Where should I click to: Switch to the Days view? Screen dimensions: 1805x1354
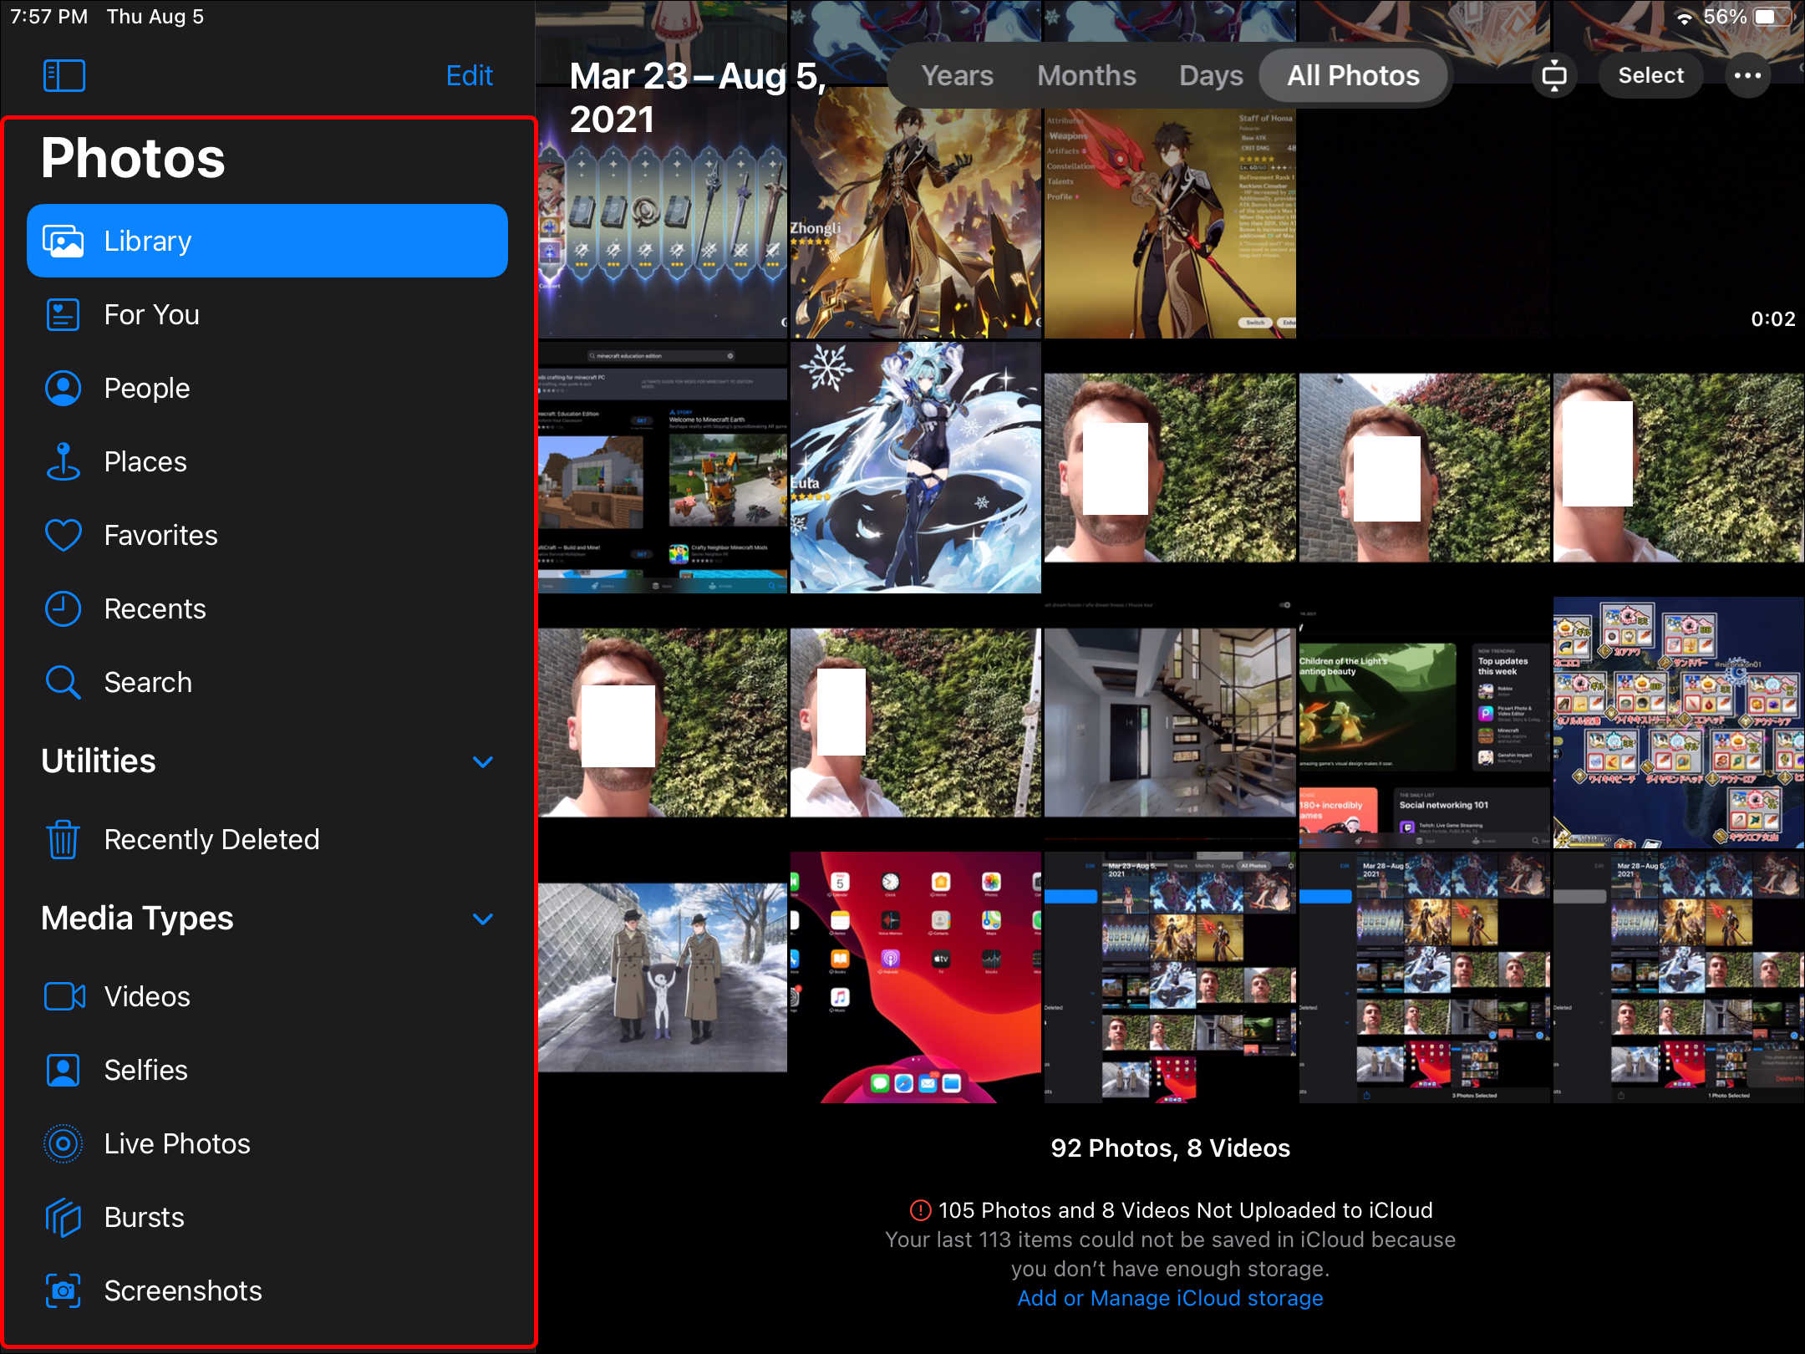(1210, 75)
